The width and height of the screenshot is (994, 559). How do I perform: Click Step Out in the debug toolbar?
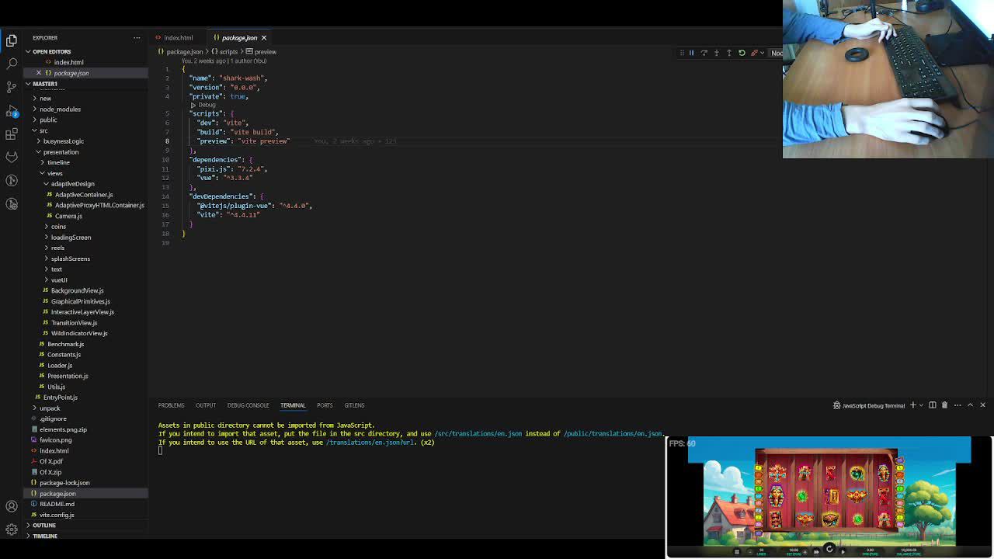tap(728, 53)
